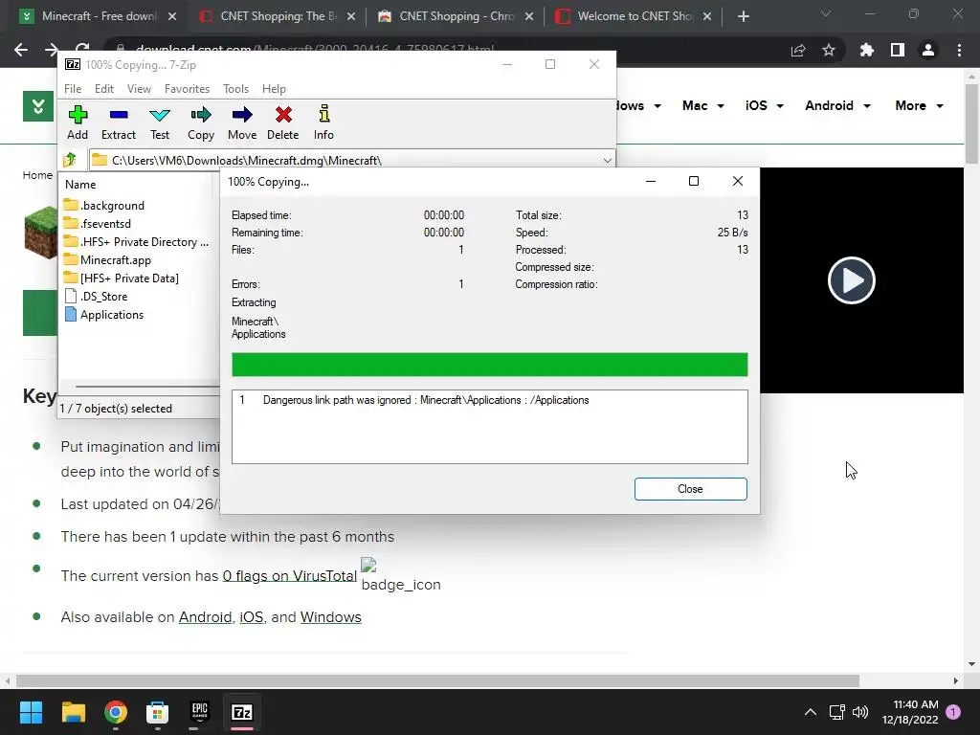Expand the 7-Zip address path dropdown
This screenshot has width=980, height=735.
[607, 160]
